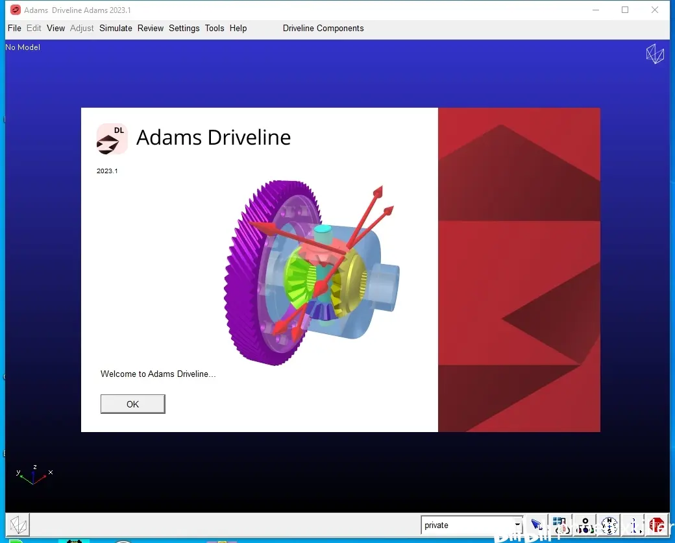The image size is (675, 543).
Task: Click the Adams app icon in the title bar
Action: pyautogui.click(x=16, y=10)
